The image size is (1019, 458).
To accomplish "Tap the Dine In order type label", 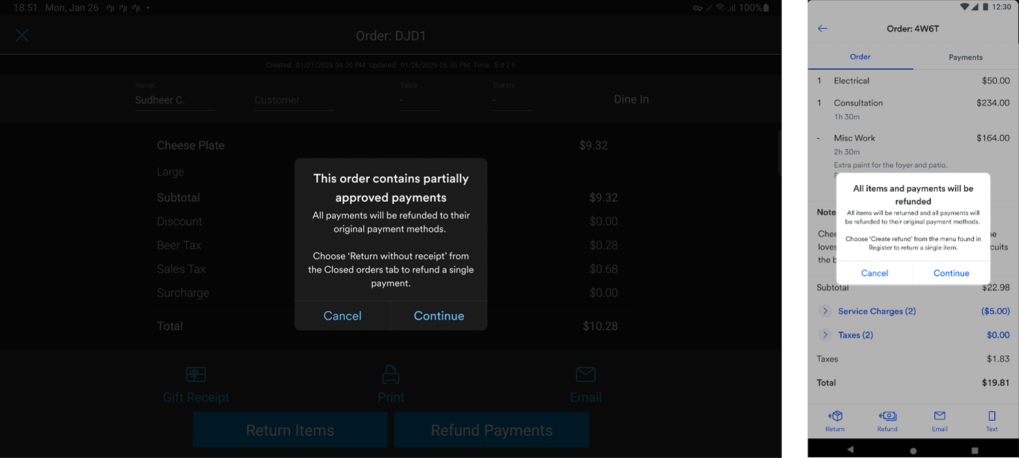I will pos(631,100).
